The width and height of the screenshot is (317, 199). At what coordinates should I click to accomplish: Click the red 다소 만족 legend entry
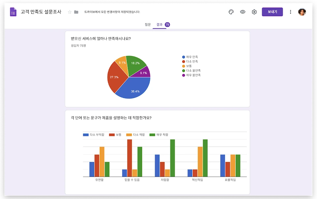coord(190,61)
